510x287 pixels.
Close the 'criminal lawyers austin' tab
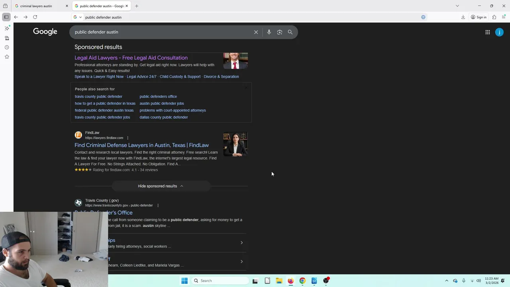tap(67, 6)
